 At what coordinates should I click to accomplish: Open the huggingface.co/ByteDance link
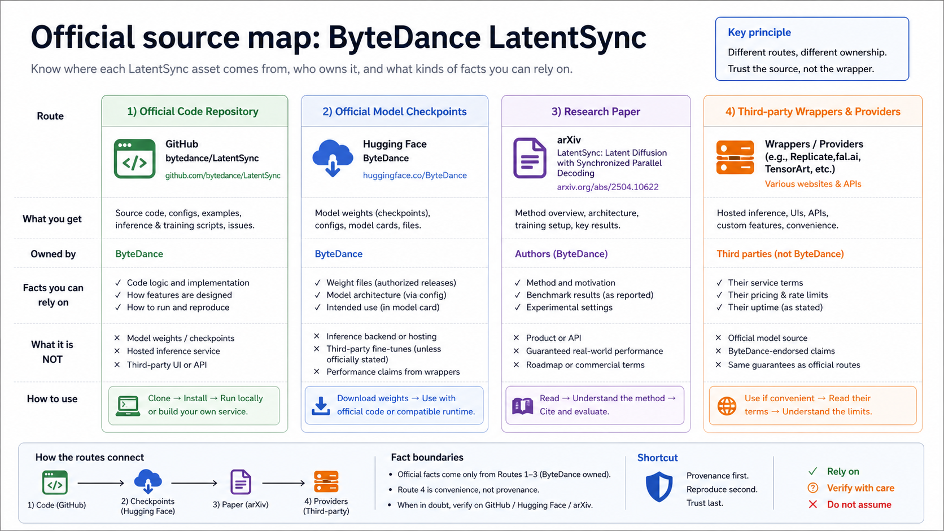point(415,175)
